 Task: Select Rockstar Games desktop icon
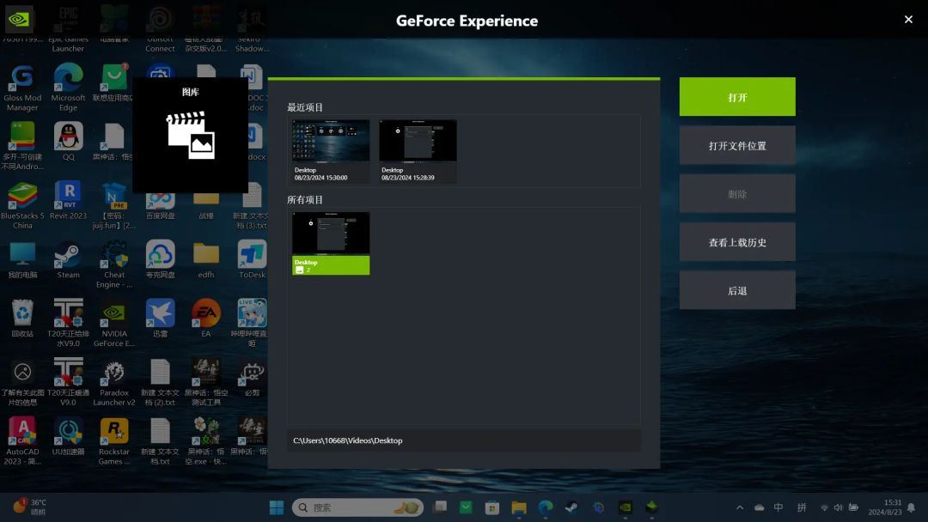(x=114, y=441)
